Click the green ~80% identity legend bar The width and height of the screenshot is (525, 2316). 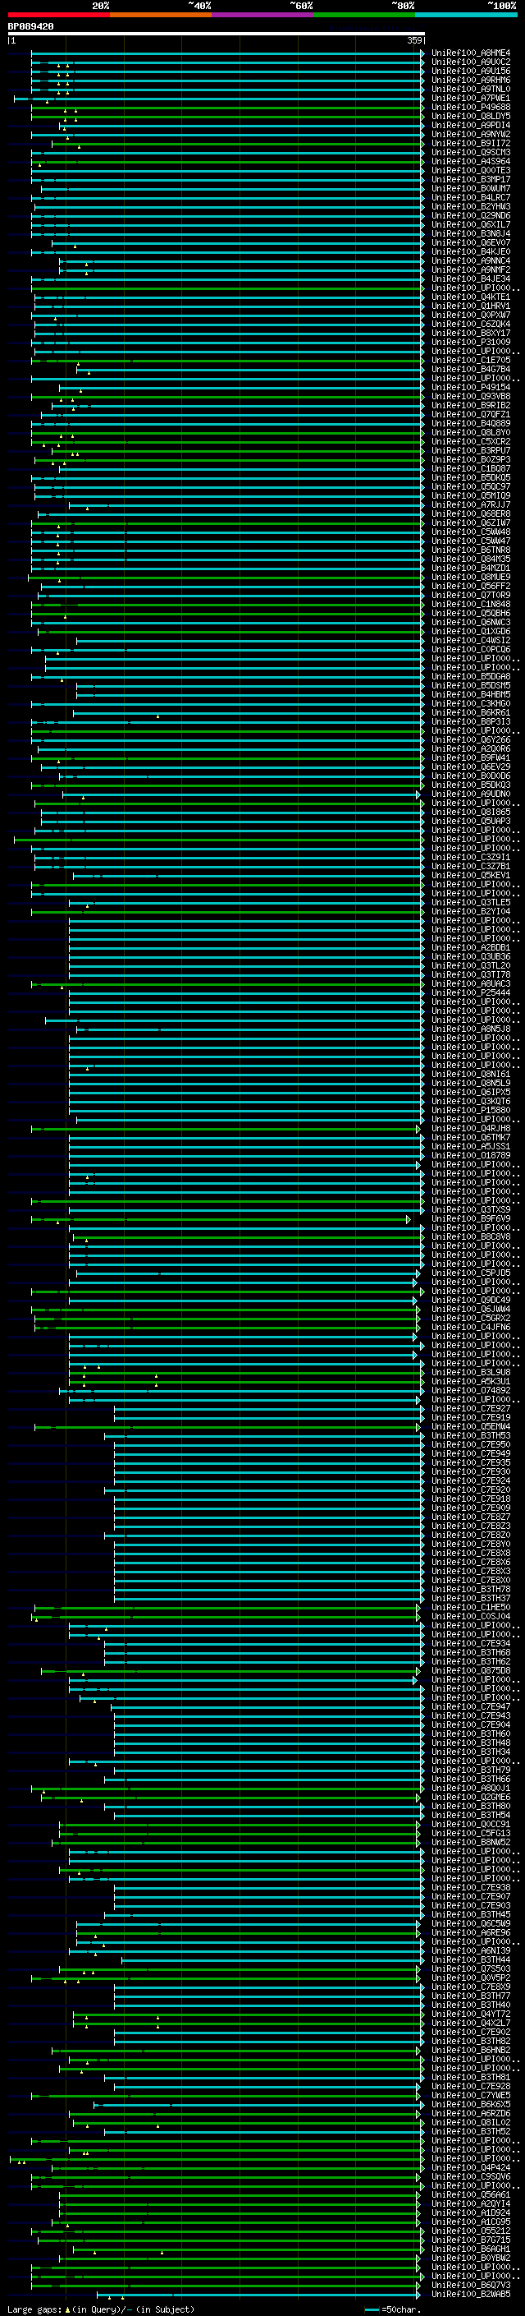364,16
